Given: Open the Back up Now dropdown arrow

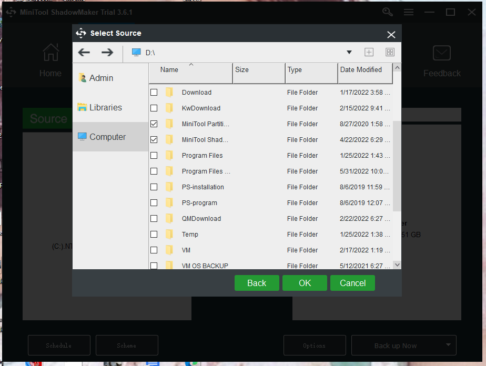Looking at the screenshot, I should click(448, 344).
